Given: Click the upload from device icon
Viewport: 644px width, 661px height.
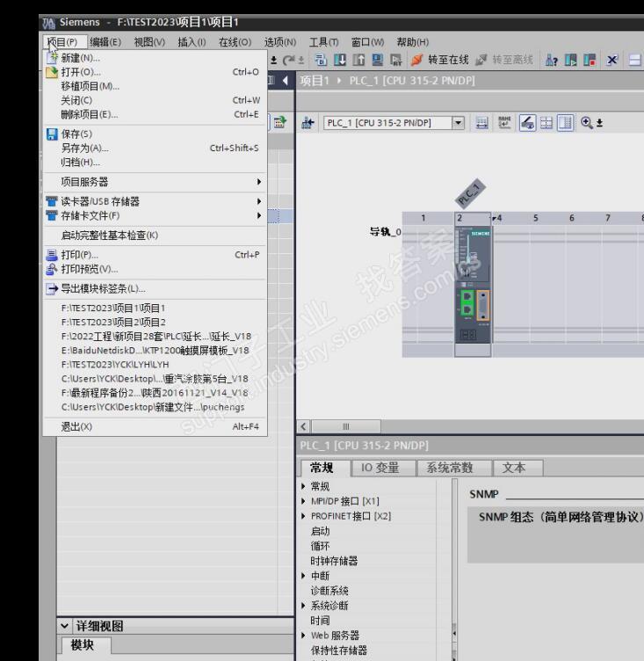Looking at the screenshot, I should 358,60.
